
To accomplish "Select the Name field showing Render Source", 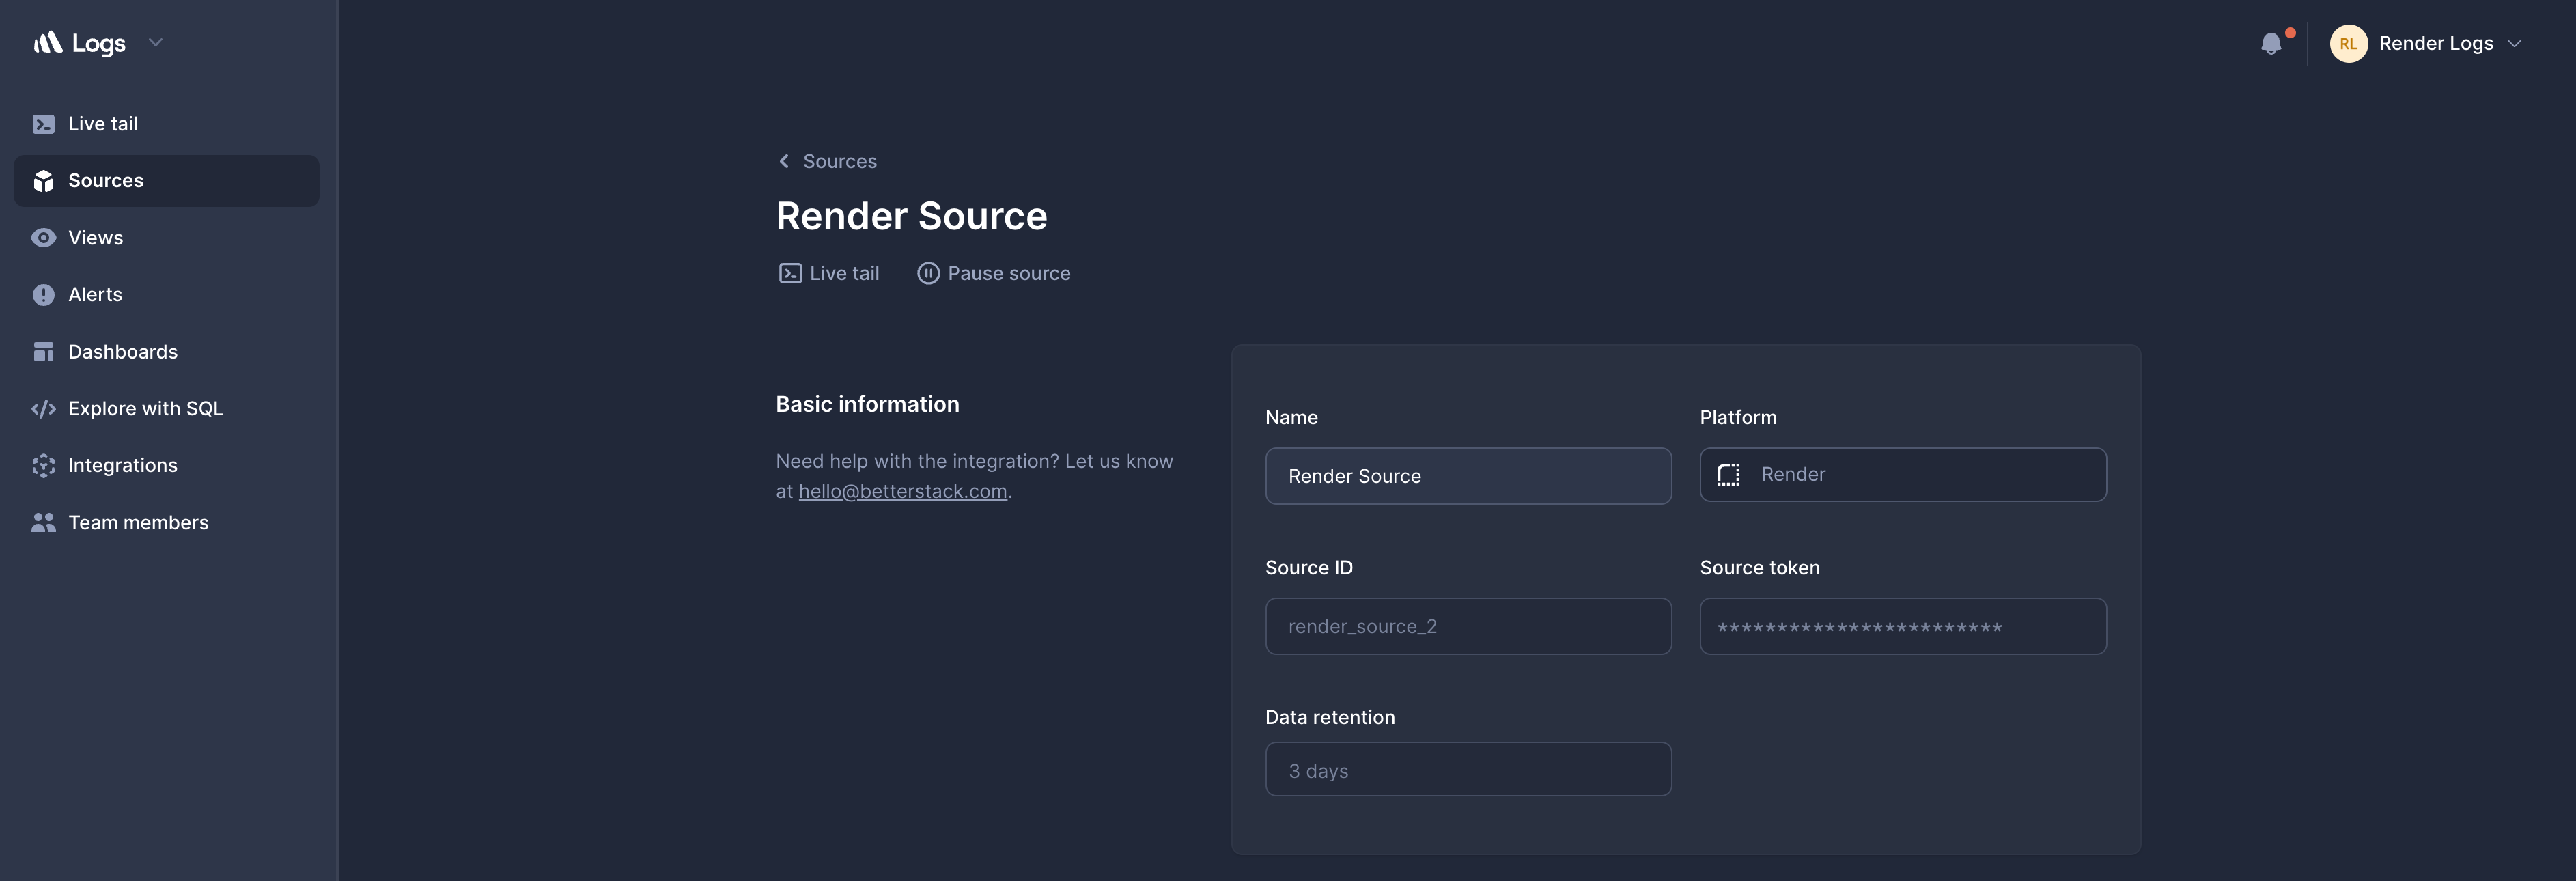I will [x=1467, y=476].
